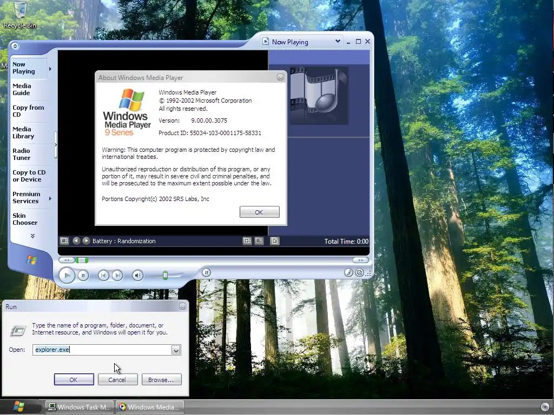Click the Total Time: 0:00 readout
554x415 pixels.
[x=346, y=242]
